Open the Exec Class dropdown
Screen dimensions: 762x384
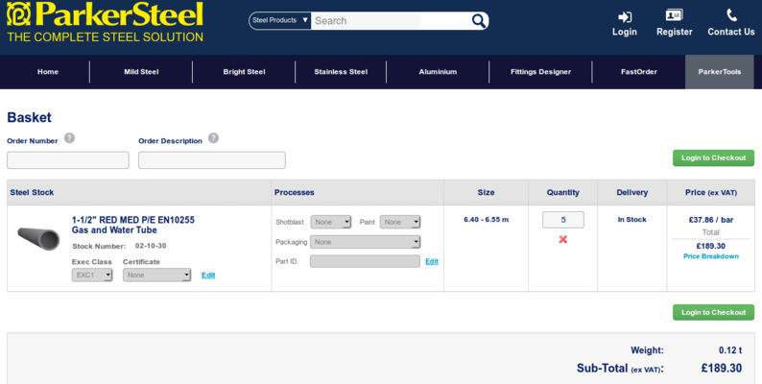(x=92, y=276)
